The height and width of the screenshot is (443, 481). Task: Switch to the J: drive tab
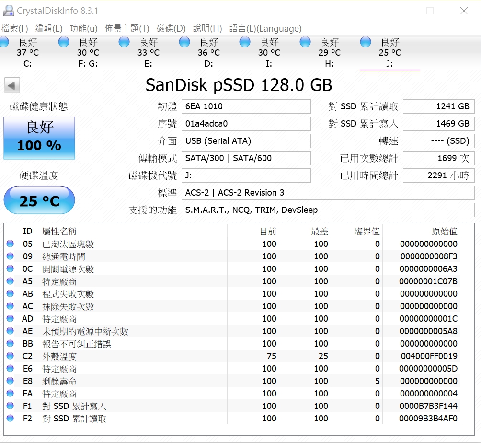(389, 53)
